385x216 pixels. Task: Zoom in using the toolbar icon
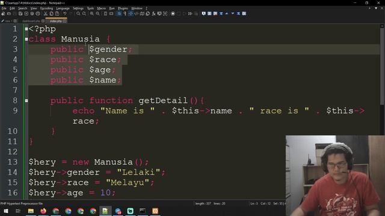pos(92,14)
